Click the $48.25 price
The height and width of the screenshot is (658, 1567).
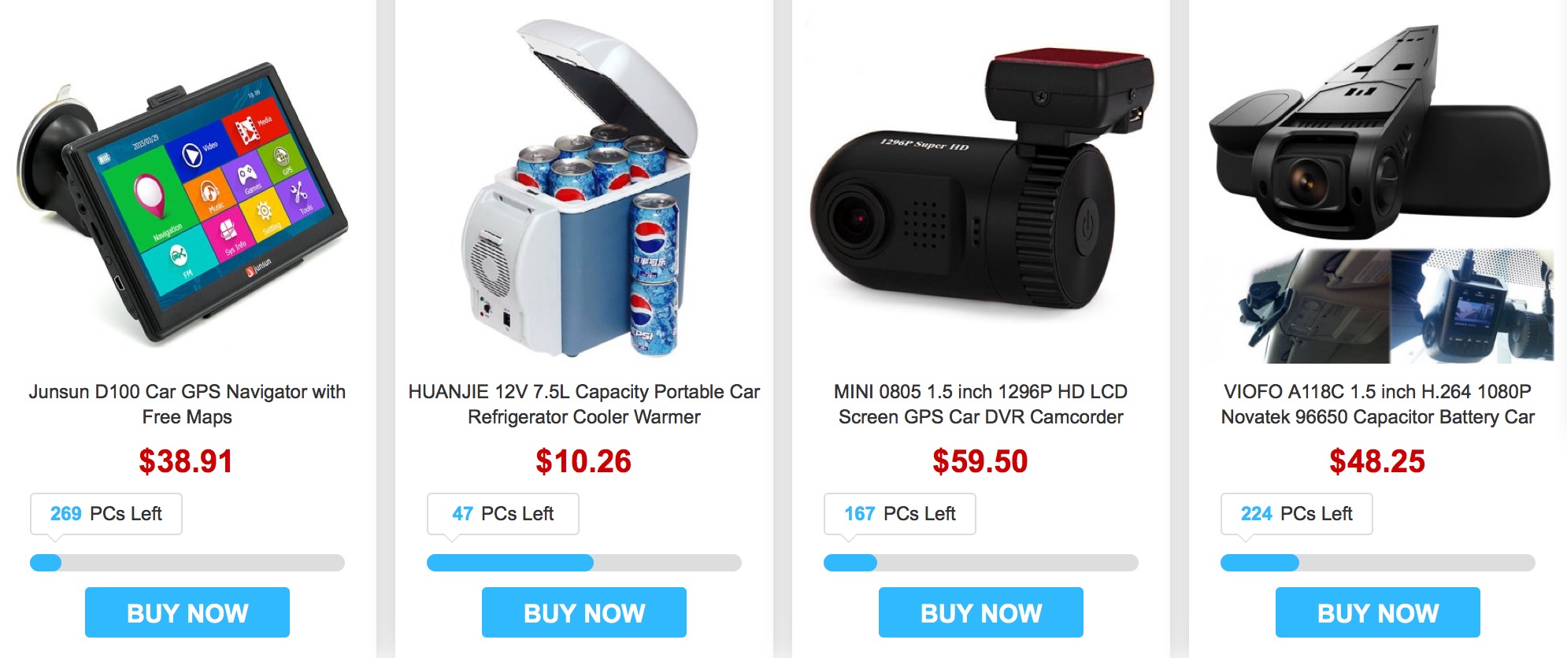tap(1377, 461)
